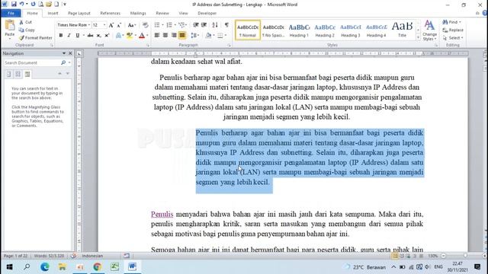Open the font size dropdown
488x274 pixels.
coord(104,25)
